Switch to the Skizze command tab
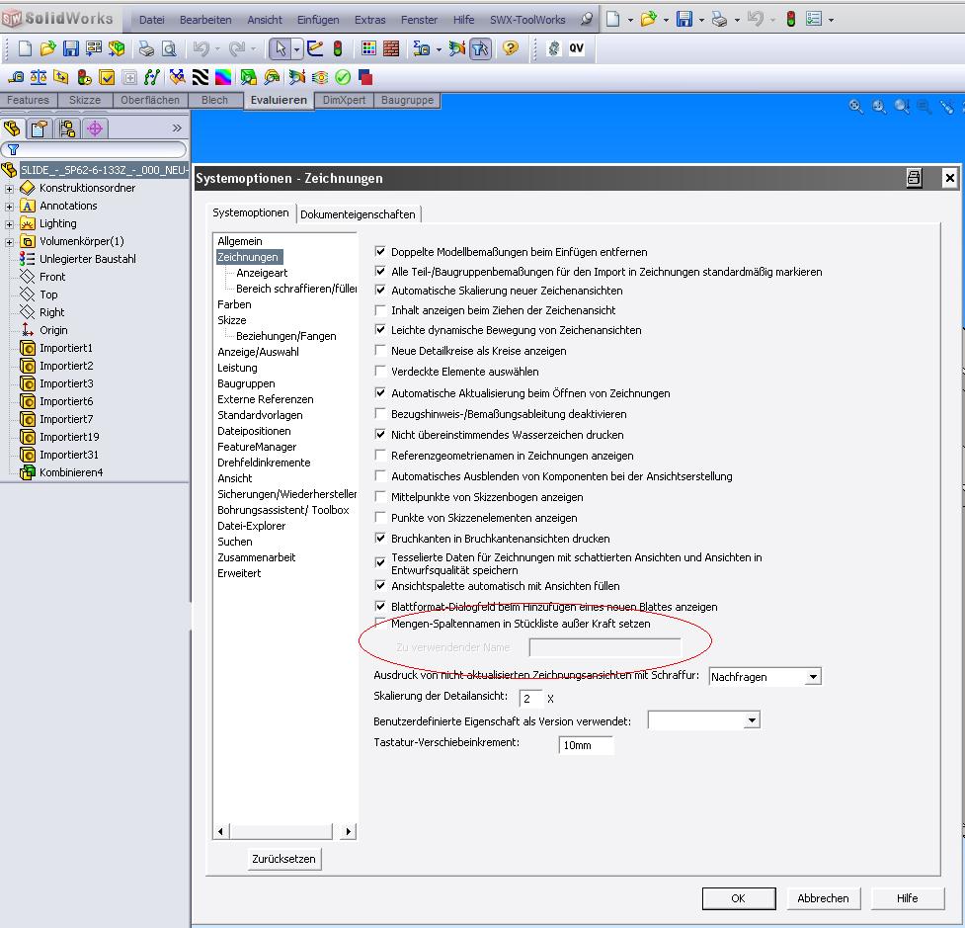965x928 pixels. tap(84, 100)
